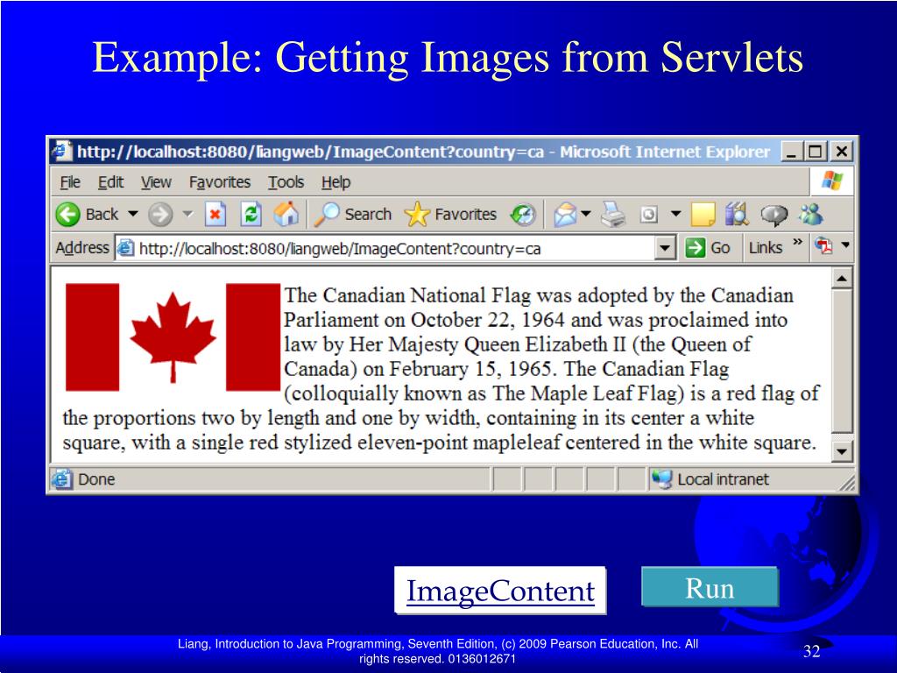This screenshot has width=897, height=673.
Task: Click the Go button
Action: pos(708,248)
